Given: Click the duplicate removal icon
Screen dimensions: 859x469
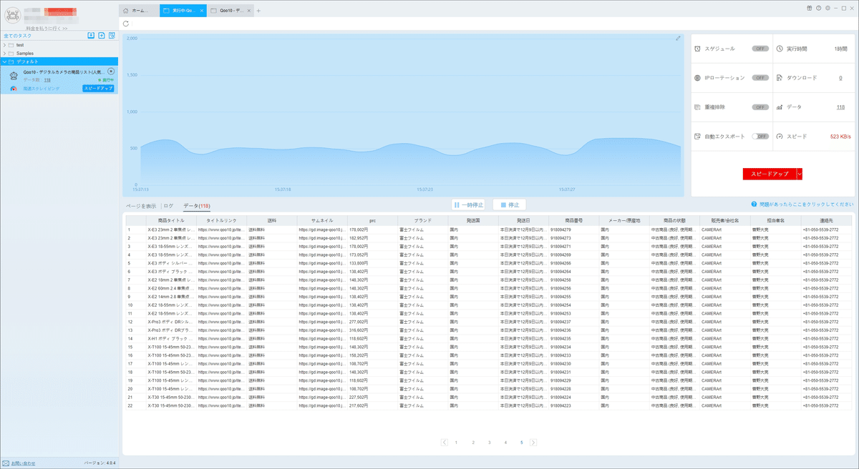Looking at the screenshot, I should (698, 107).
